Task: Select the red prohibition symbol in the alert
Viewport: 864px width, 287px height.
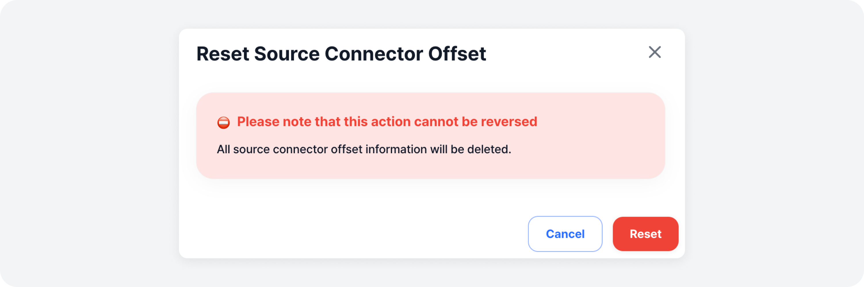Action: [x=223, y=122]
